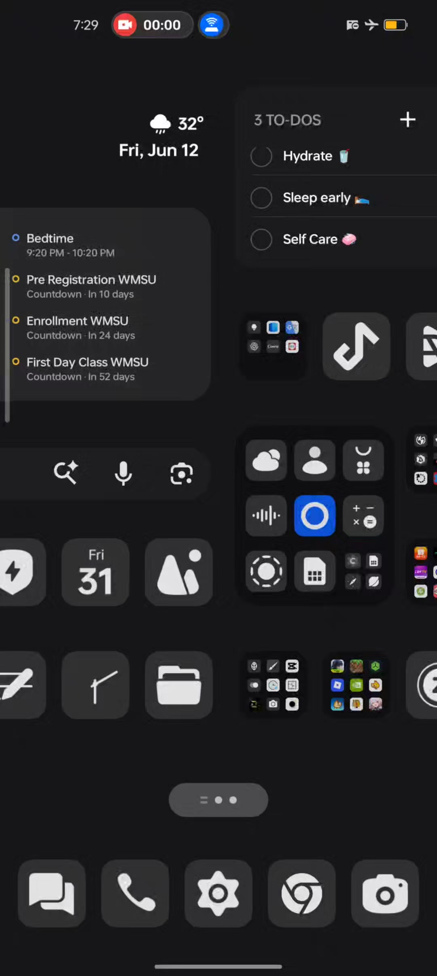Tap the Google Lens camera search icon
437x976 pixels.
pyautogui.click(x=182, y=473)
